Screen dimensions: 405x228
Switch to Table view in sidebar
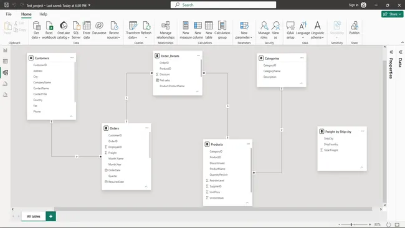[x=5, y=62]
